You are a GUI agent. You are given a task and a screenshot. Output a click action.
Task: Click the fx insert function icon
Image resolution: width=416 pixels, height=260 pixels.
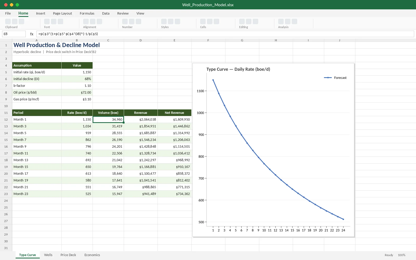32,34
